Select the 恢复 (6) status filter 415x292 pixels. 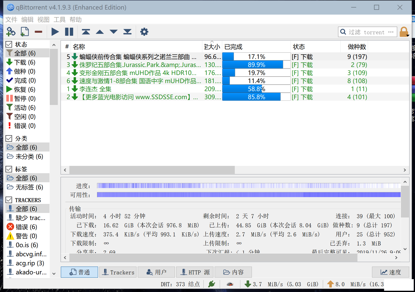pos(28,90)
